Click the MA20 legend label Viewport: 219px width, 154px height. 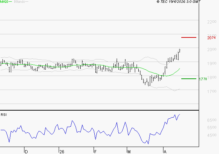click(x=4, y=2)
